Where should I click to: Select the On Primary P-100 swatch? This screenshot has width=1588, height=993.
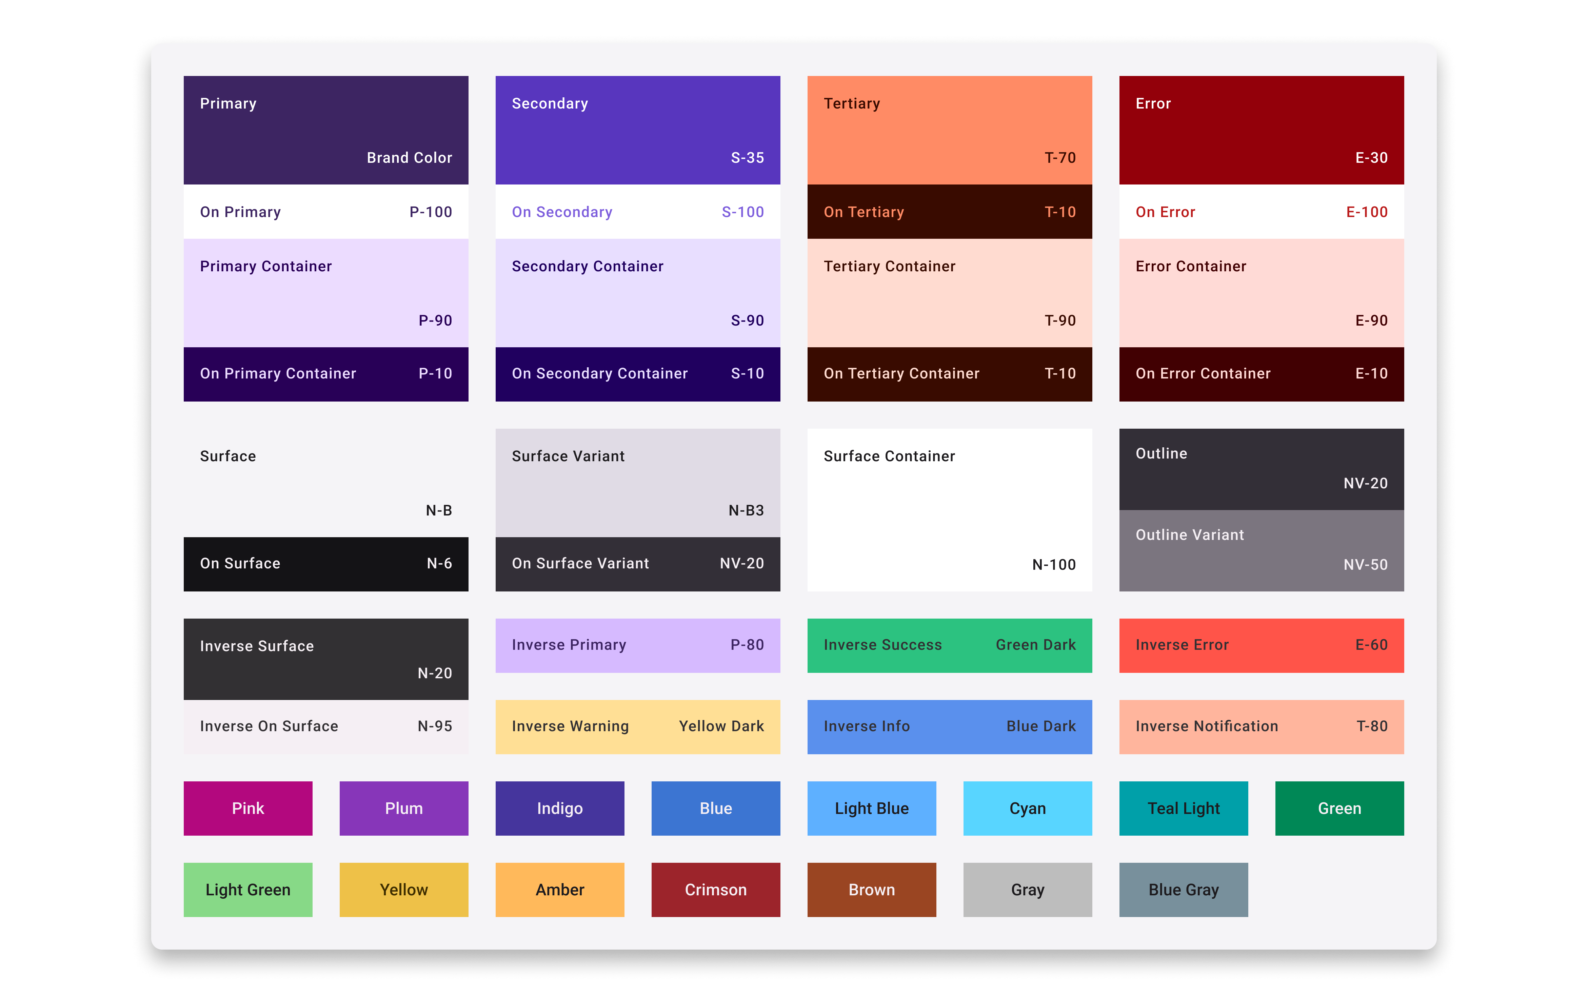tap(325, 212)
